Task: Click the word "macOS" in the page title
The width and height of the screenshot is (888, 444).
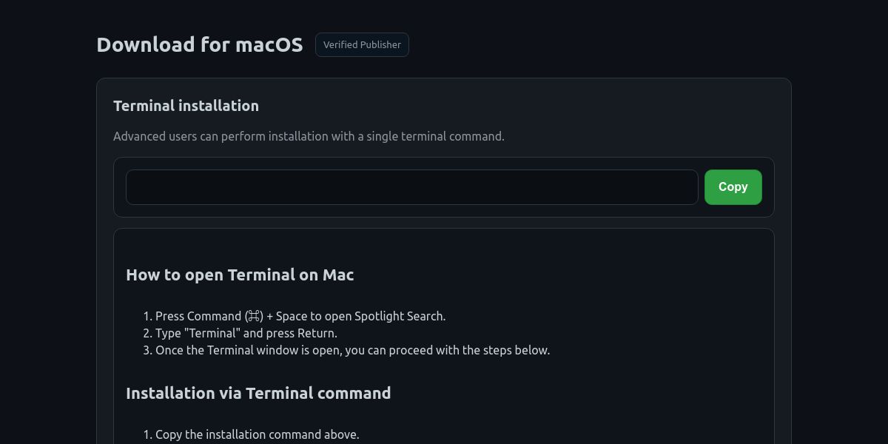Action: tap(269, 45)
